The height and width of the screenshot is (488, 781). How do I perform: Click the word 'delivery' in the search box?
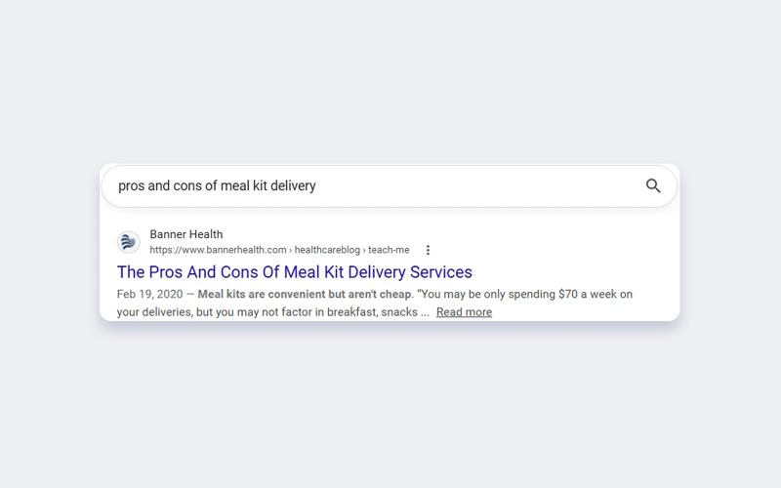[293, 185]
